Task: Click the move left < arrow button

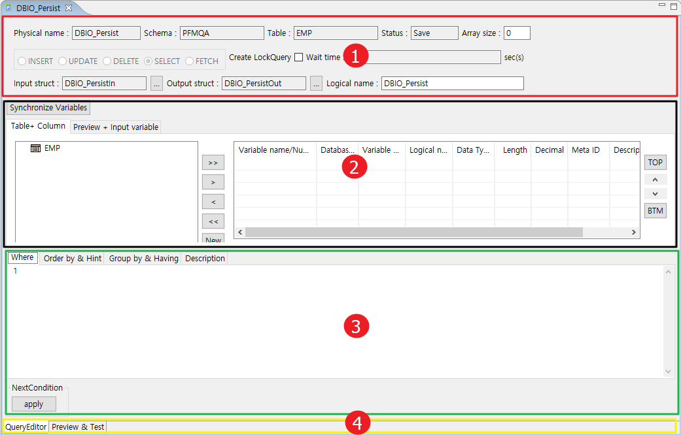Action: [213, 202]
